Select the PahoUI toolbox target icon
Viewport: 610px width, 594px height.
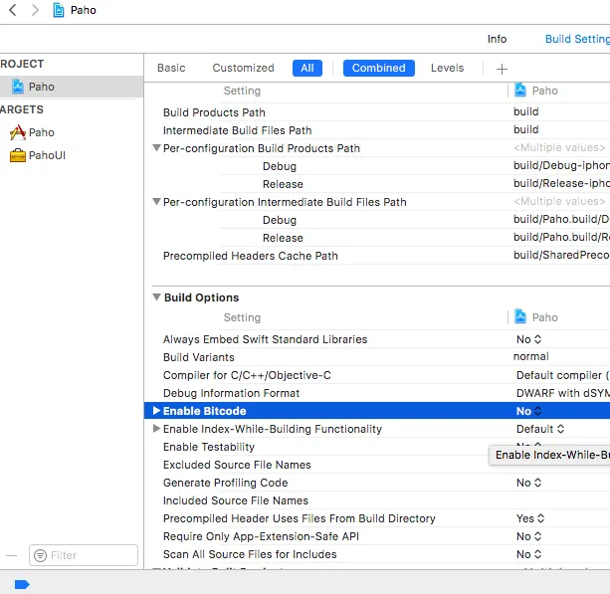18,155
